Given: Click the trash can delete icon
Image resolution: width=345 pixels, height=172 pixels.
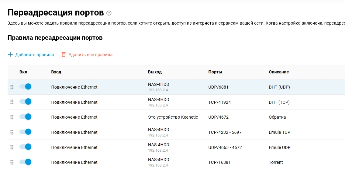Looking at the screenshot, I should pos(64,55).
